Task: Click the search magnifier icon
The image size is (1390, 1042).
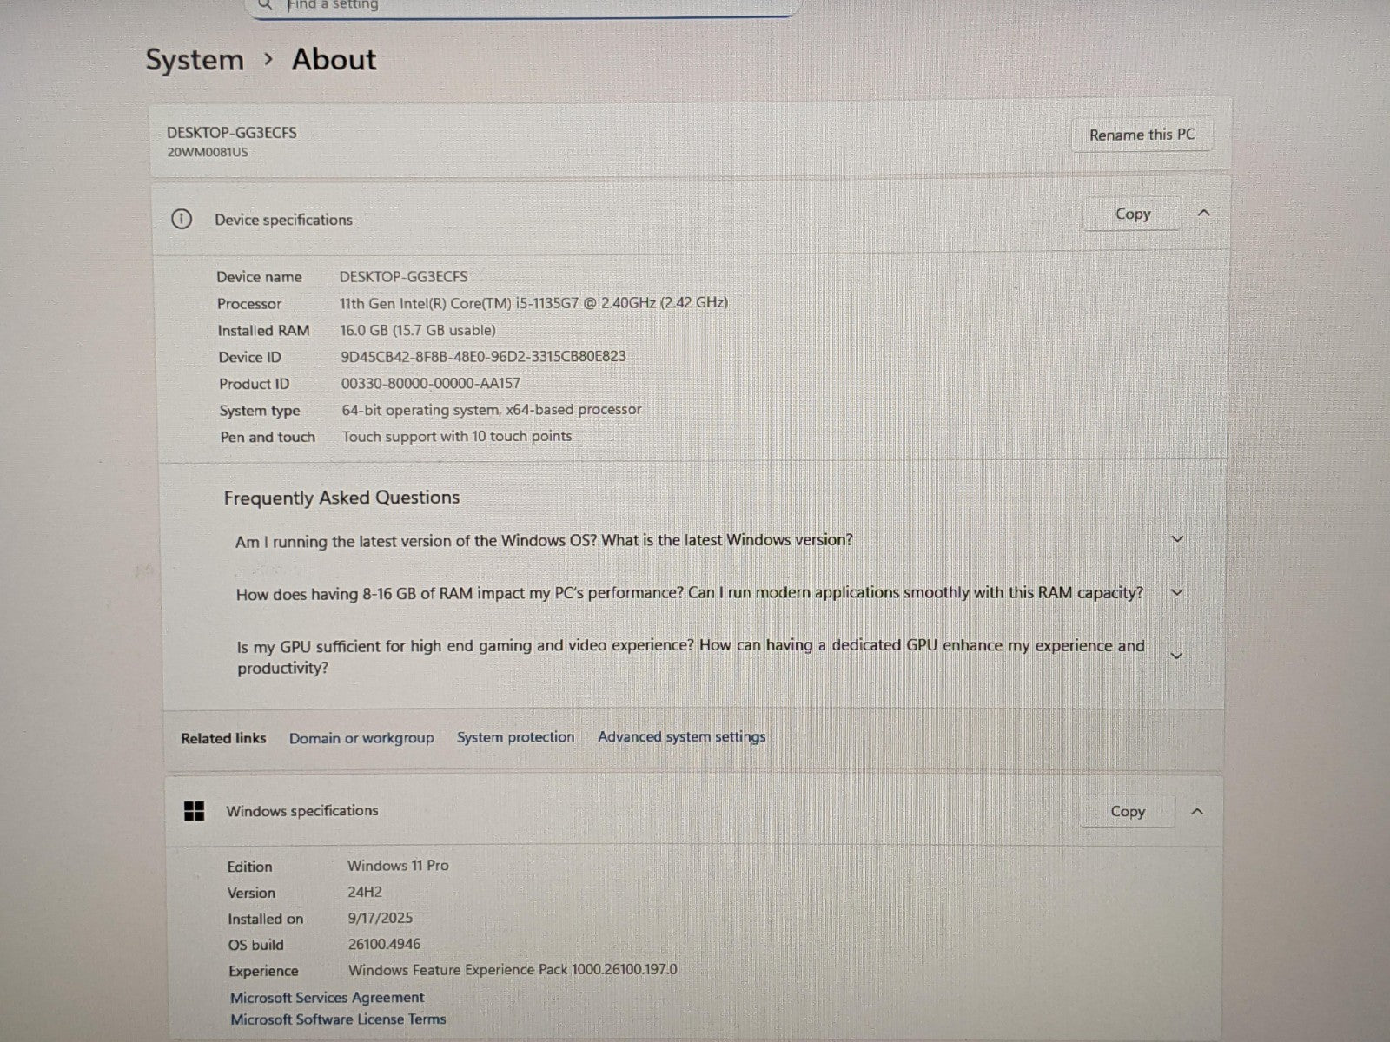Action: coord(266,5)
